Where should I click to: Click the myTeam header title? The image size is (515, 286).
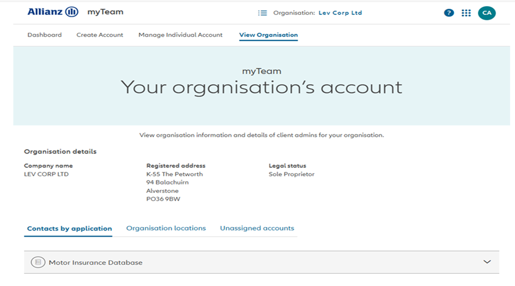(x=105, y=12)
